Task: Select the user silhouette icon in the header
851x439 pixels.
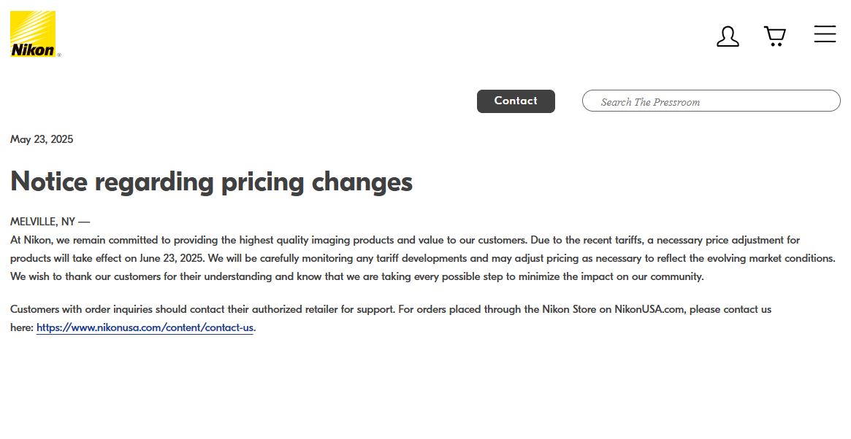Action: pos(728,35)
